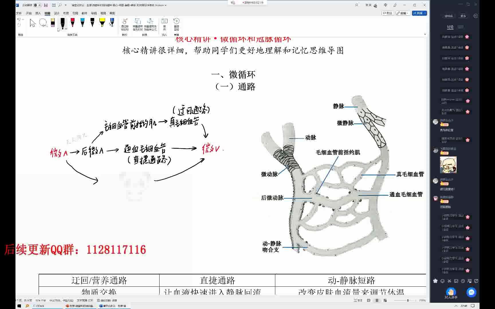Click the word count in status bar
Image resolution: width=495 pixels, height=309 pixels.
(41, 300)
